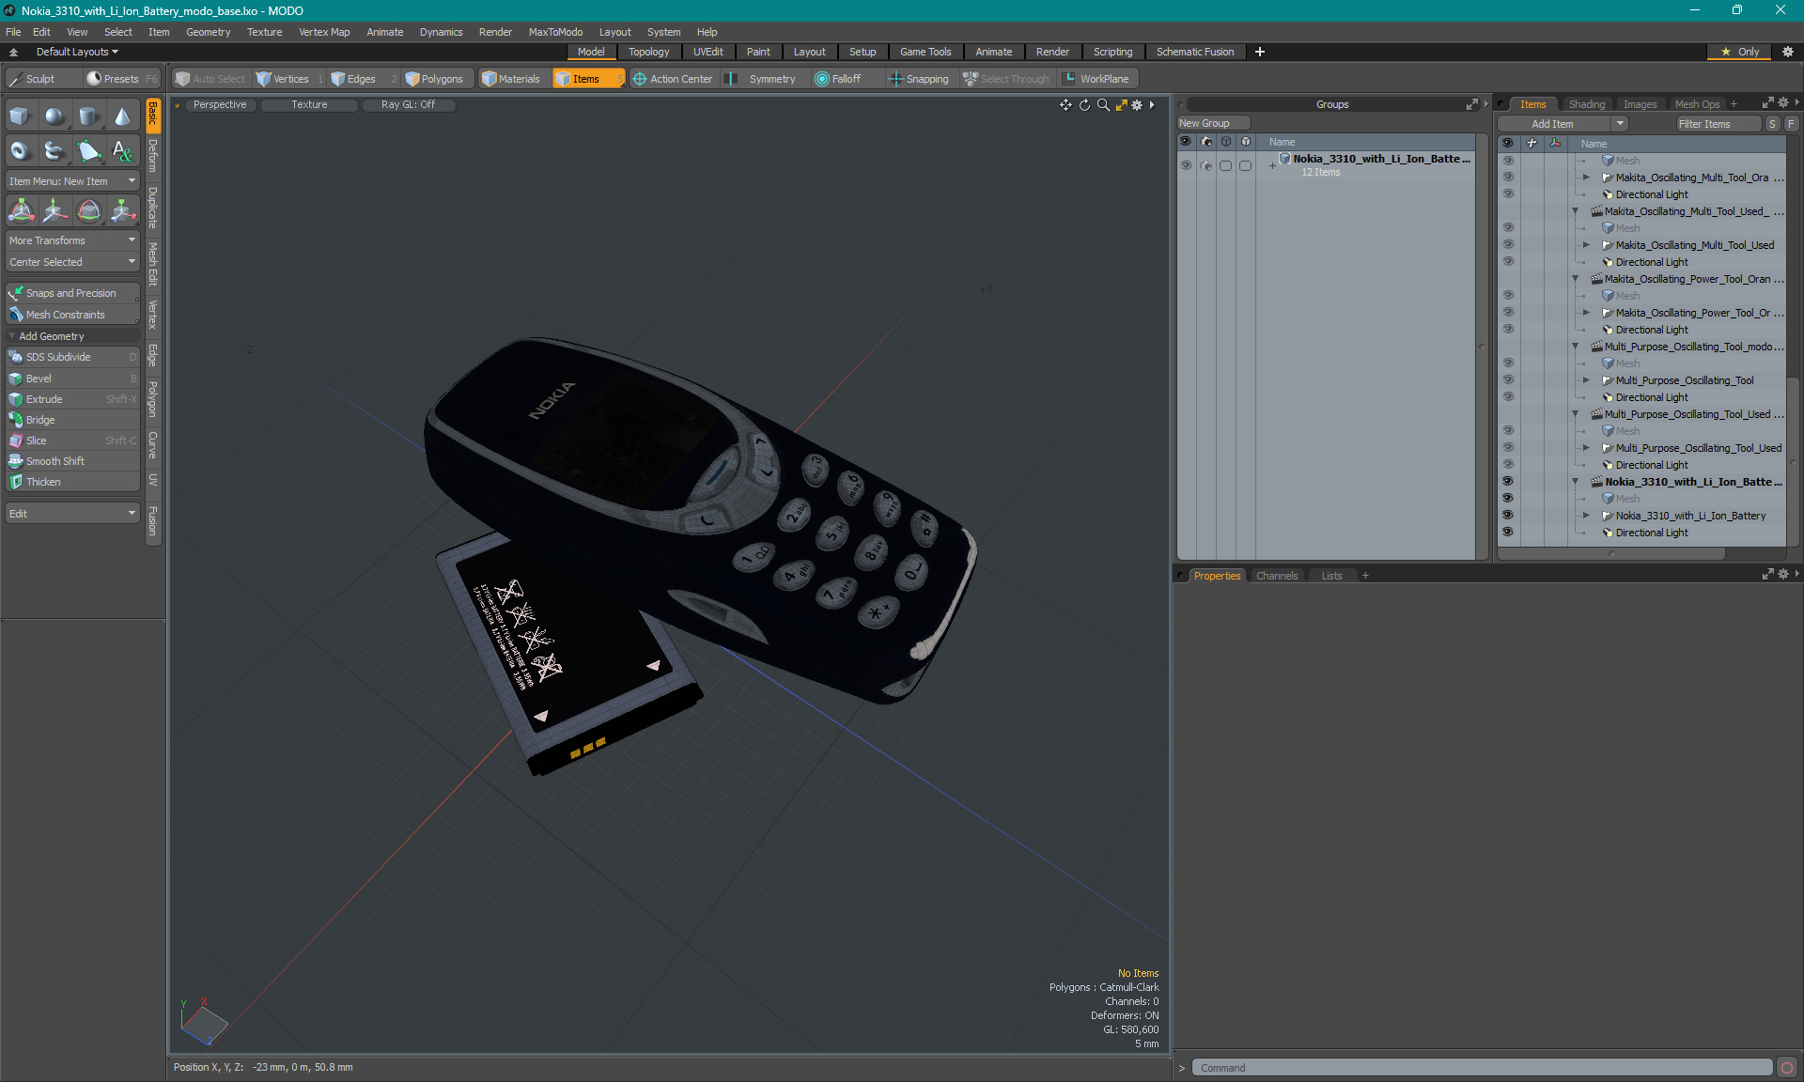Image resolution: width=1804 pixels, height=1082 pixels.
Task: Switch to the Shading tab
Action: tap(1586, 104)
